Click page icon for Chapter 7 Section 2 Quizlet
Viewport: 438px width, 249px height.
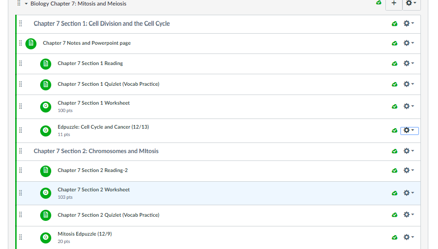[46, 215]
